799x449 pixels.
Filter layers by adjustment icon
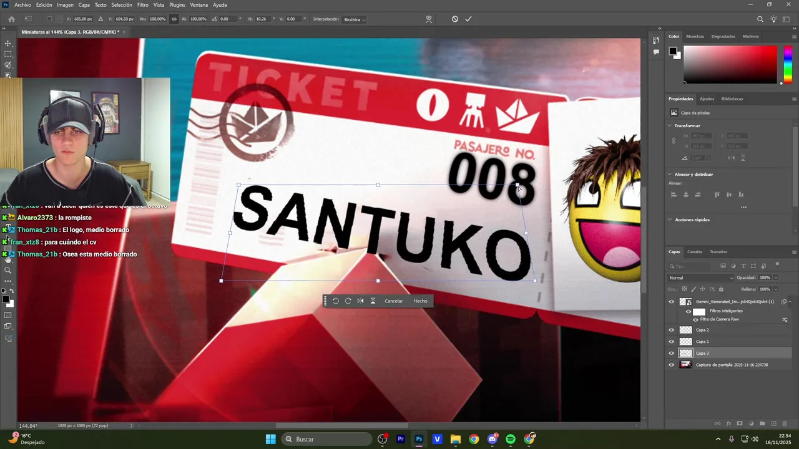[x=733, y=266]
